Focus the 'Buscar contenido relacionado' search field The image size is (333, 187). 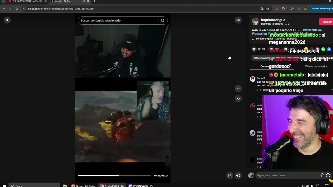(118, 21)
